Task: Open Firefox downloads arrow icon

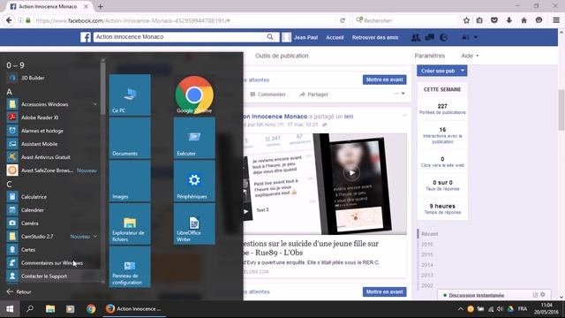Action: click(508, 20)
